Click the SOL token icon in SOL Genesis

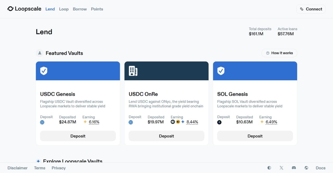[x=219, y=122]
